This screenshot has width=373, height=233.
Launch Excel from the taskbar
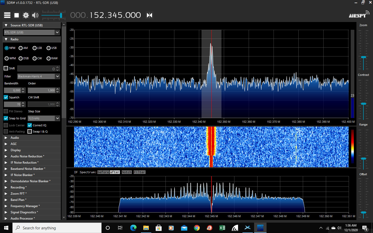[x=222, y=228]
